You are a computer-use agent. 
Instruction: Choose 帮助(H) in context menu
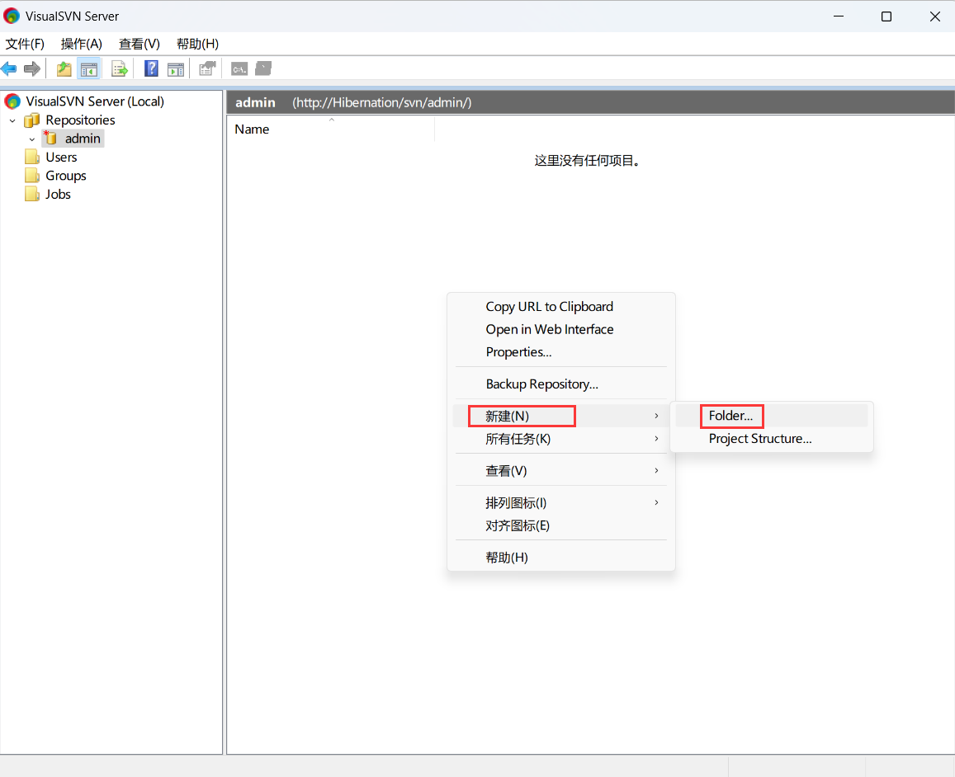560,558
